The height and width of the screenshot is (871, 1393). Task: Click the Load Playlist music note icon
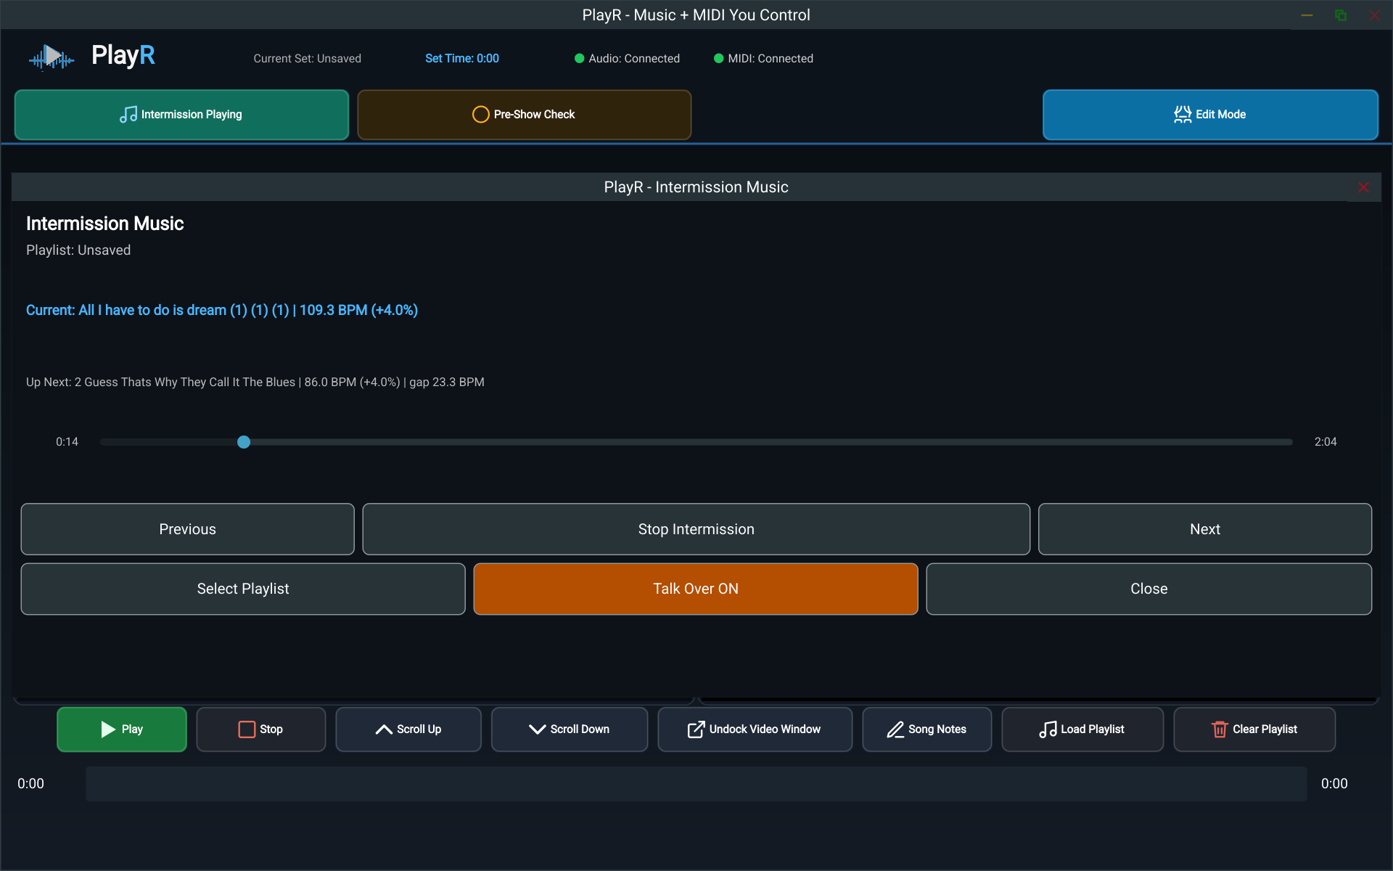pyautogui.click(x=1048, y=729)
